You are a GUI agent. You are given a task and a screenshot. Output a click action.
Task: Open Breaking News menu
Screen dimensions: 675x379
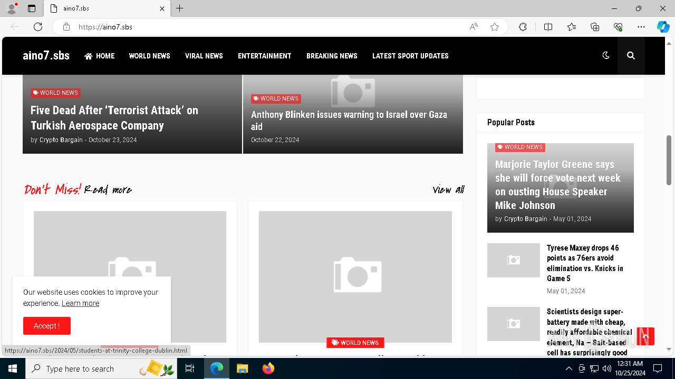click(332, 56)
